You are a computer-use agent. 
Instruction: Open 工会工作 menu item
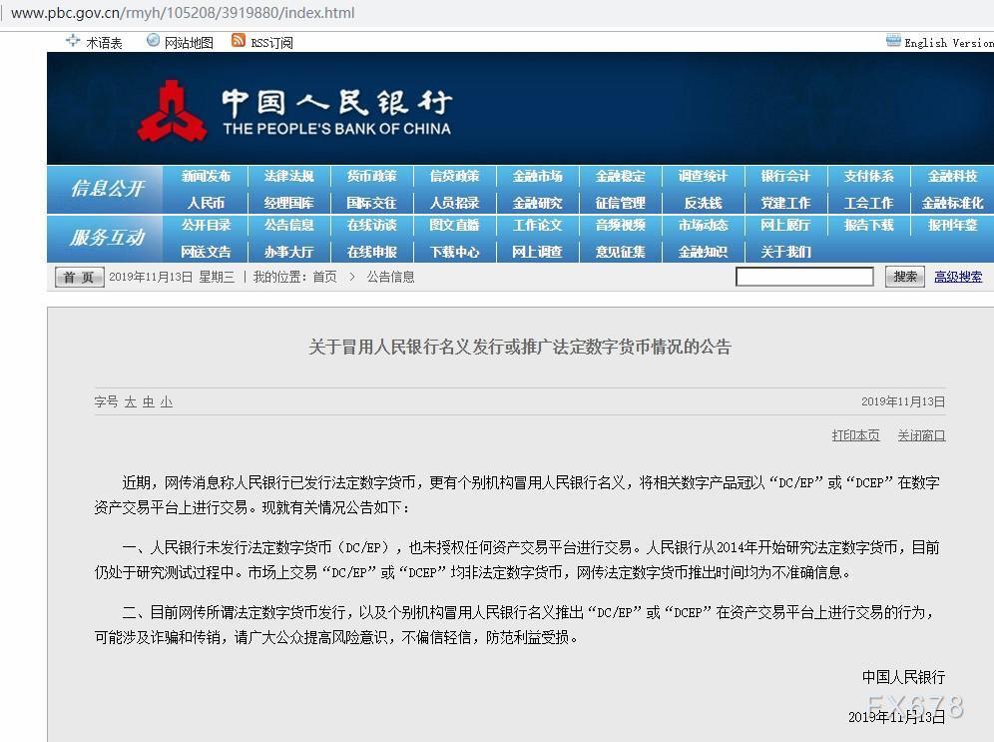coord(869,203)
